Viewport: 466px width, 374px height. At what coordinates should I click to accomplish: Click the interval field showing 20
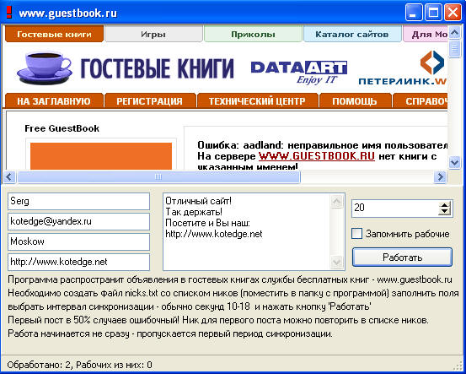tap(395, 209)
